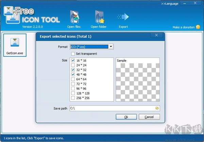Viewport: 204px width, 142px height.
Task: Click the Make a donation link
Action: click(x=184, y=27)
